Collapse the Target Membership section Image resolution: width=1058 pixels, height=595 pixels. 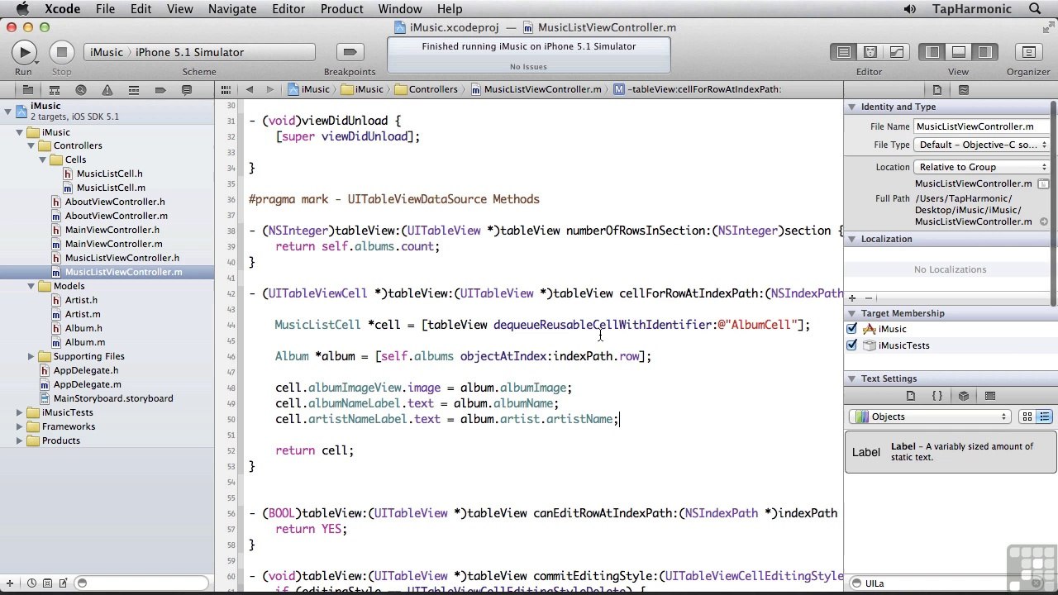[x=851, y=313]
